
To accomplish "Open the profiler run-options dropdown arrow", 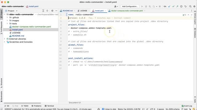I will pos(157,6).
